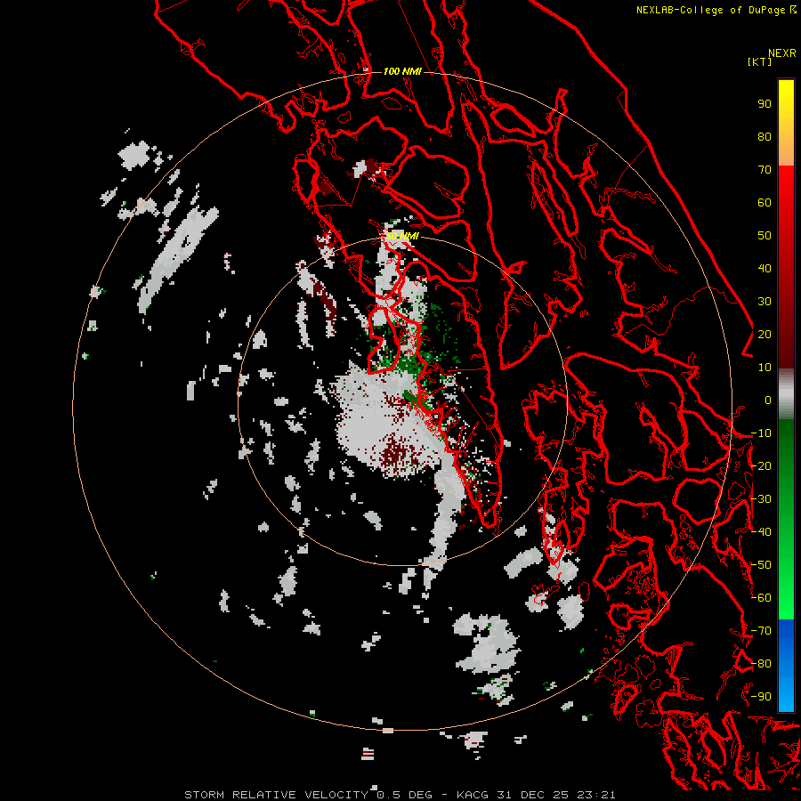This screenshot has height=801, width=801.
Task: Click the 0 value on the velocity scale
Action: (768, 400)
